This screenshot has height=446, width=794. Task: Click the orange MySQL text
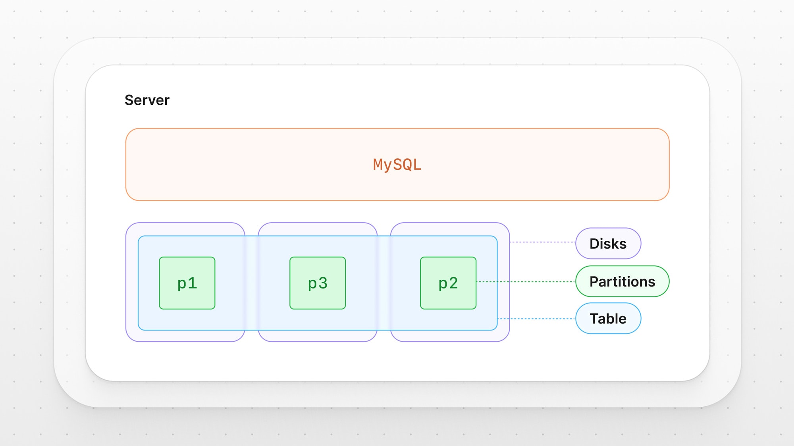tap(397, 164)
